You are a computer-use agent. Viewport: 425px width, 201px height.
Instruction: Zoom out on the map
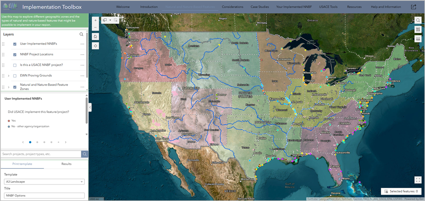(x=95, y=27)
